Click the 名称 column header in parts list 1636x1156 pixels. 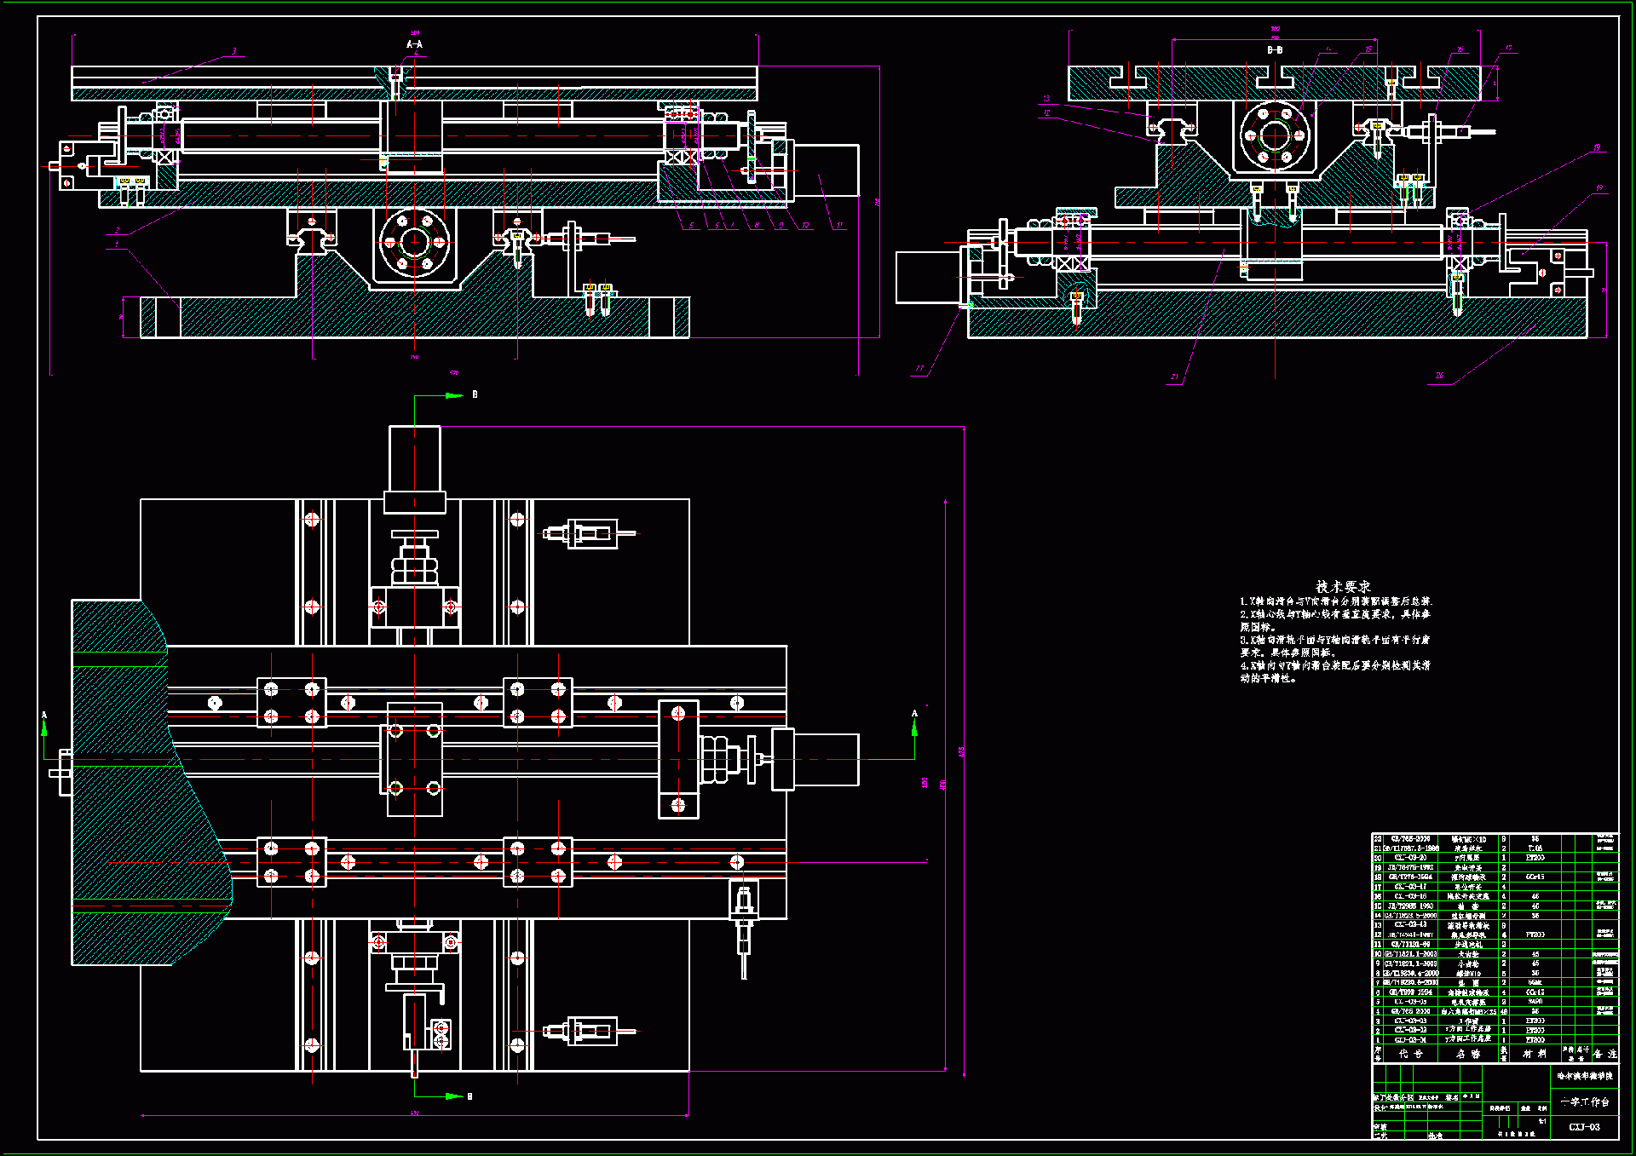(x=1467, y=1054)
